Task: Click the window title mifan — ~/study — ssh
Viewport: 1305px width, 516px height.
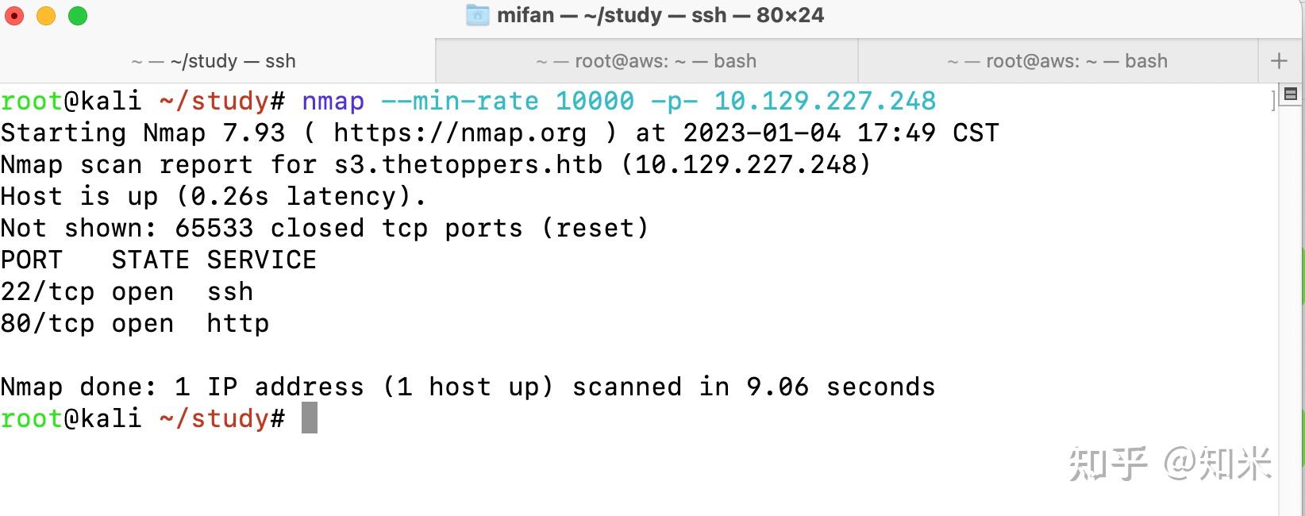Action: tap(660, 15)
